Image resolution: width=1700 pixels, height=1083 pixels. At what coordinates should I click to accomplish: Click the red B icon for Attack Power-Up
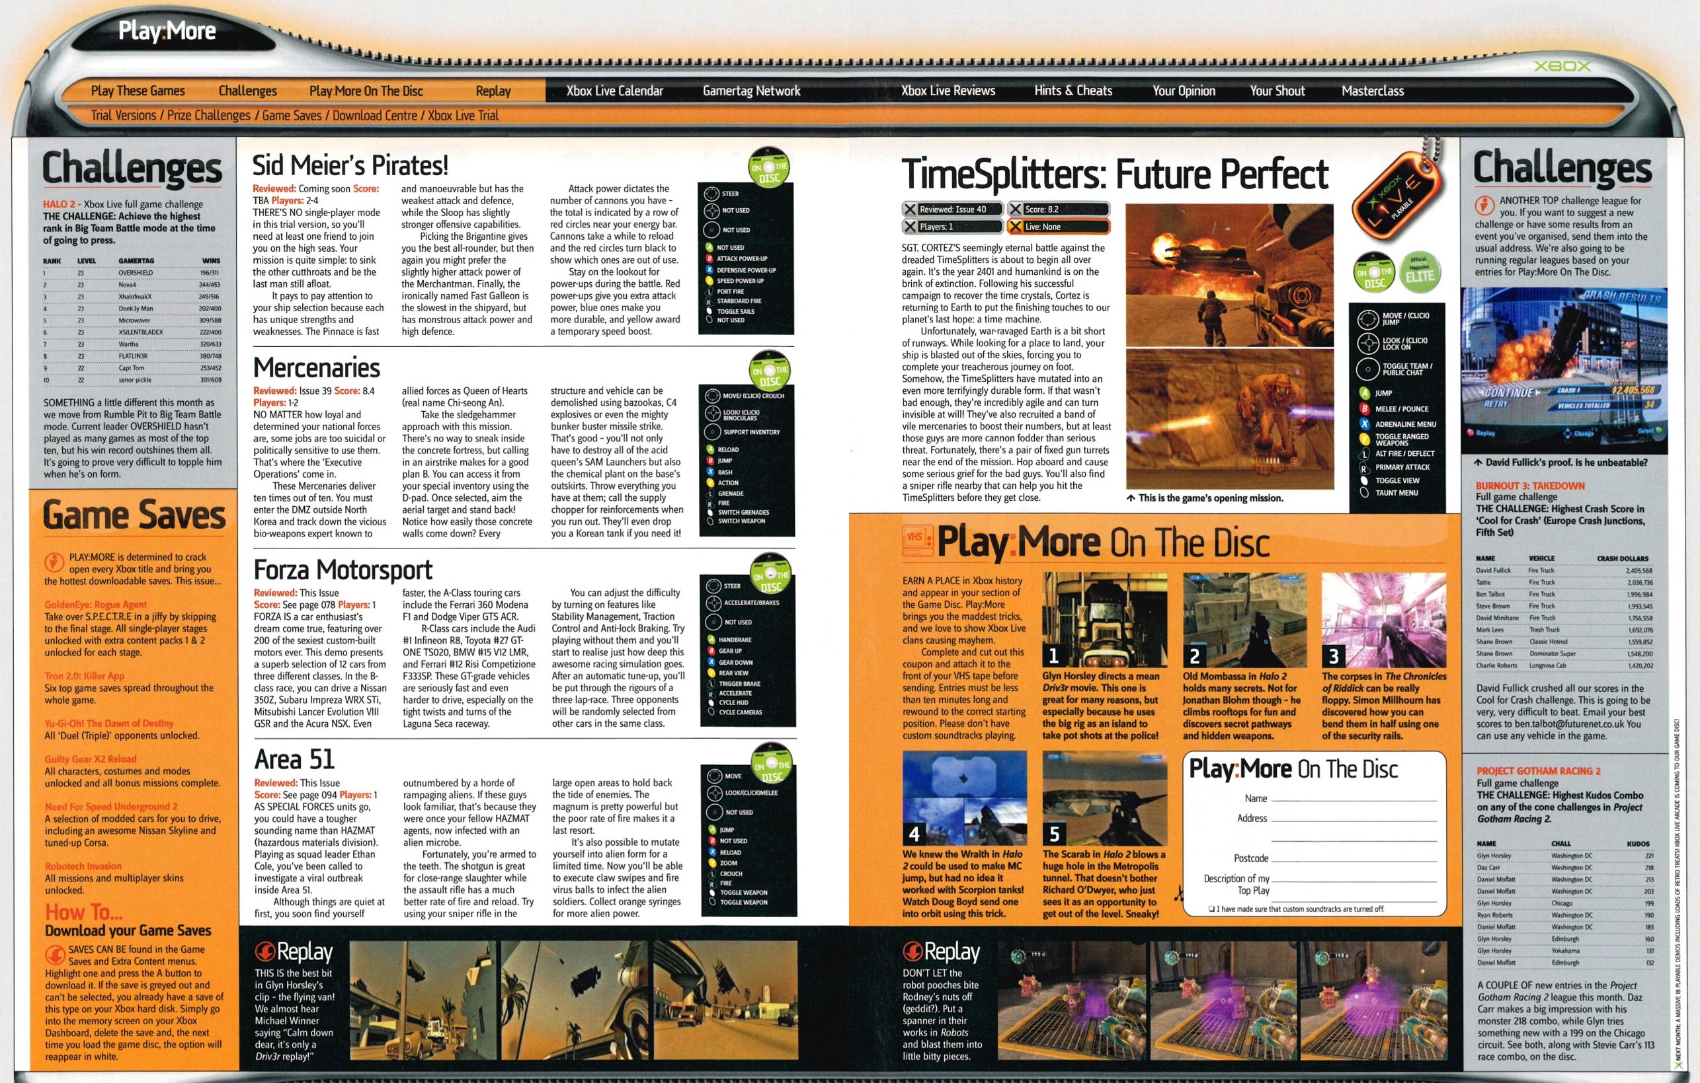(709, 259)
